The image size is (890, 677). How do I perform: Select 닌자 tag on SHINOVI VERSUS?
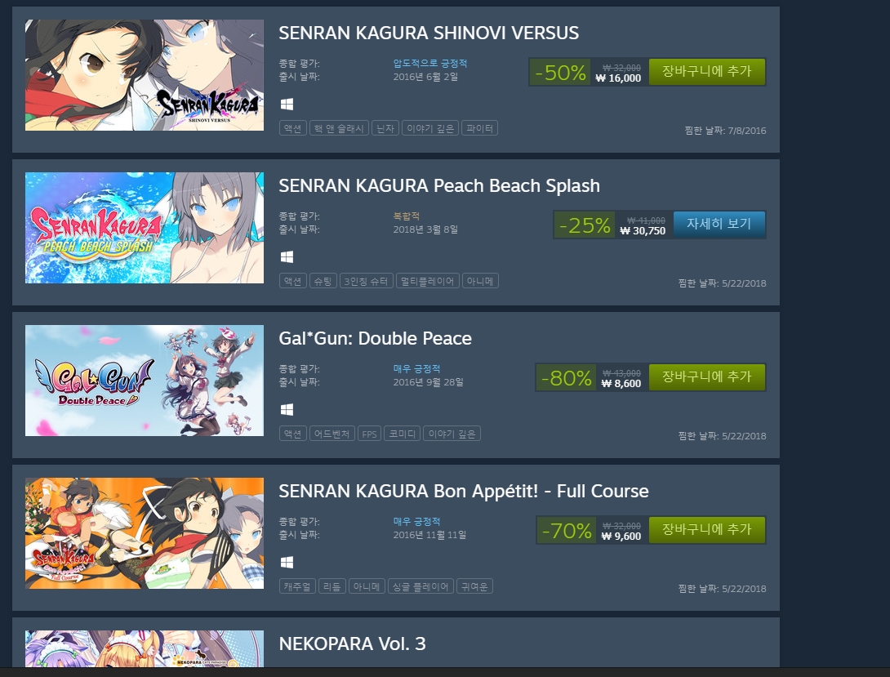(385, 128)
